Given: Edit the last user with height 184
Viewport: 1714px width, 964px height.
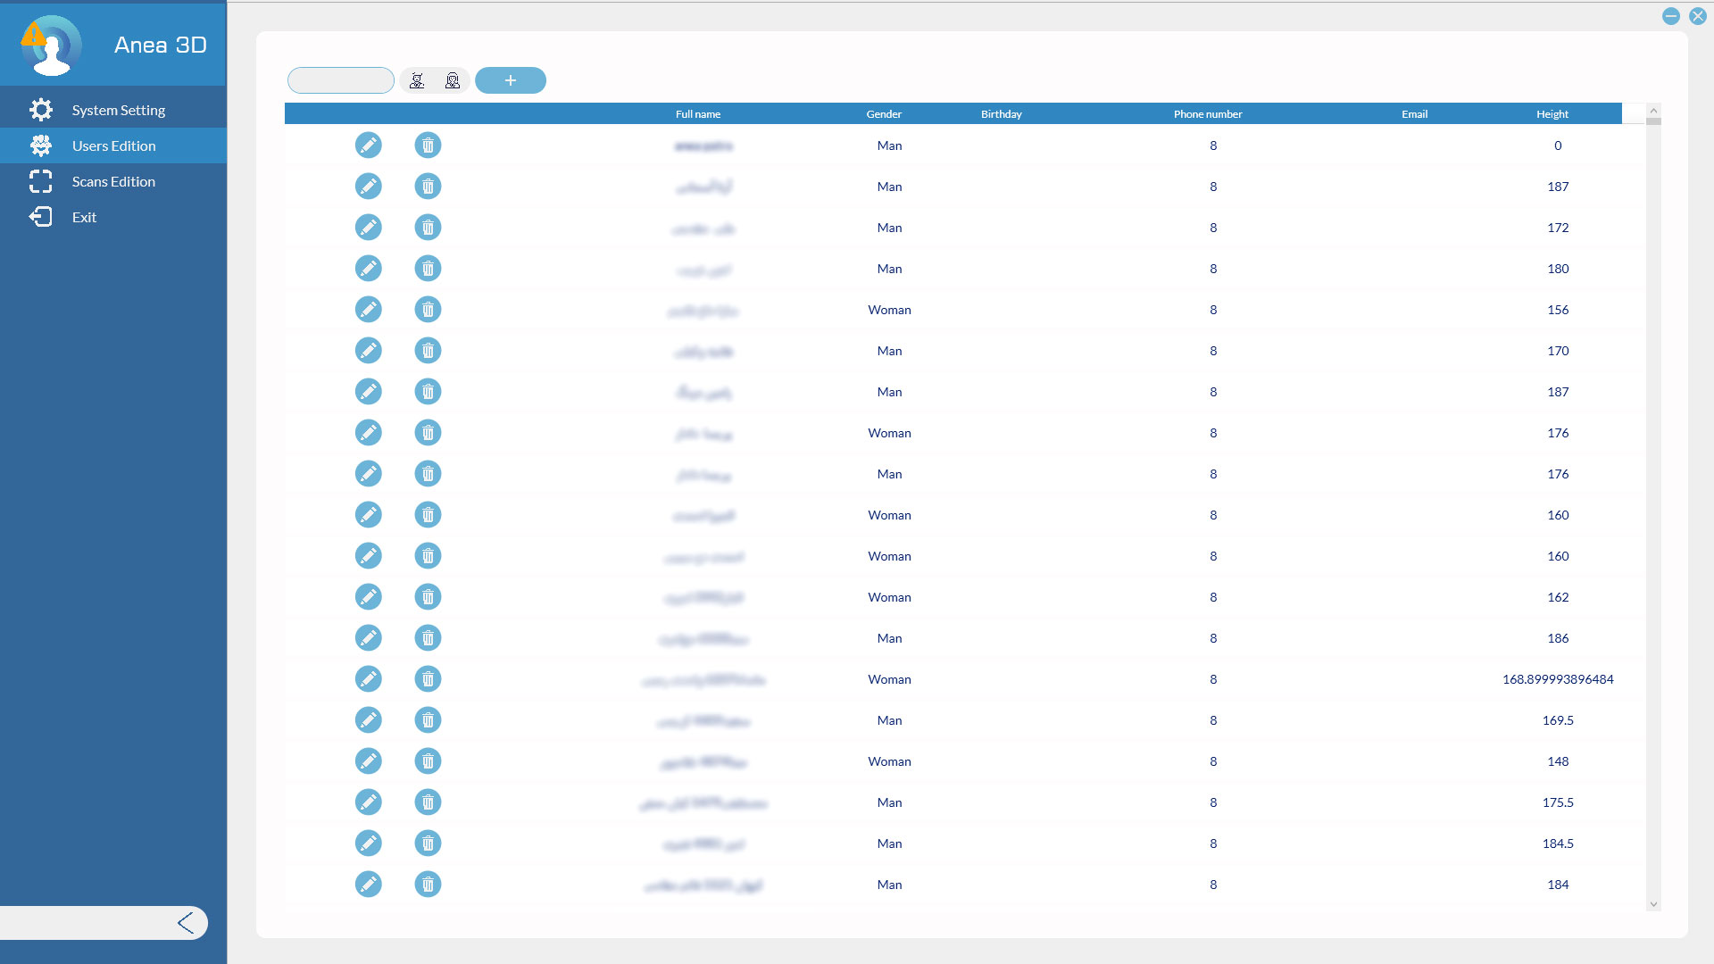Looking at the screenshot, I should pos(369,884).
